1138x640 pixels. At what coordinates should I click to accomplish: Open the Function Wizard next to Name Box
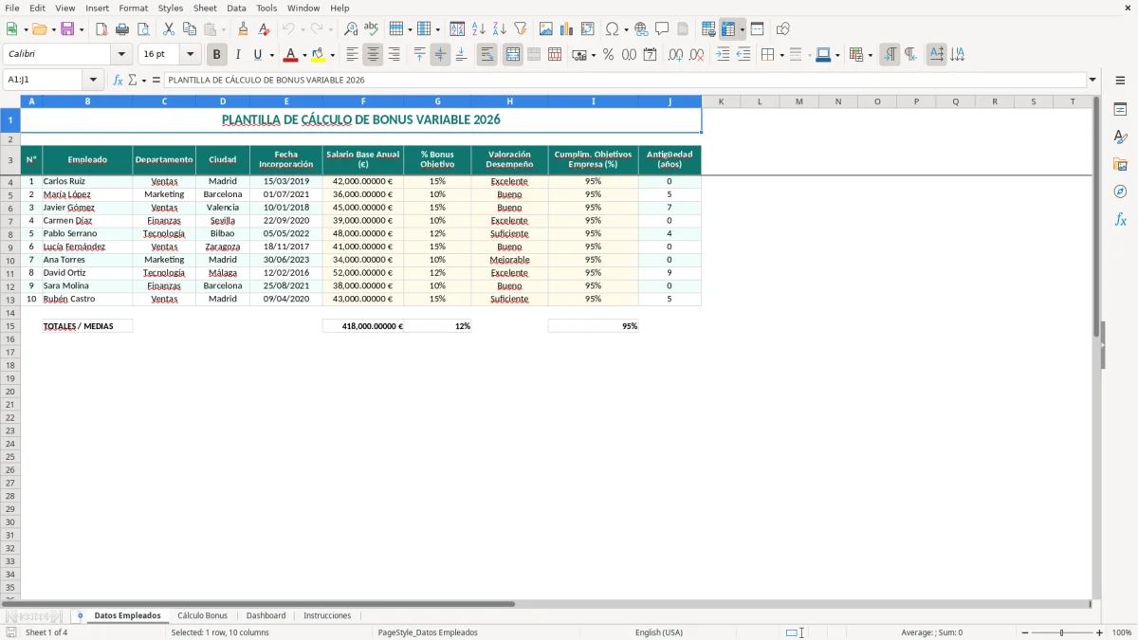(x=119, y=81)
